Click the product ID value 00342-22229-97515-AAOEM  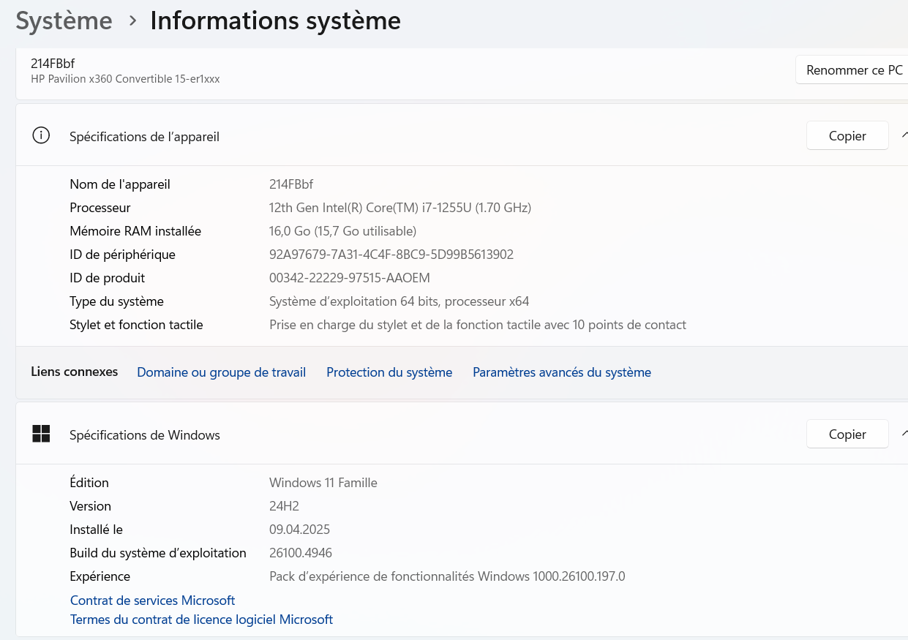350,278
